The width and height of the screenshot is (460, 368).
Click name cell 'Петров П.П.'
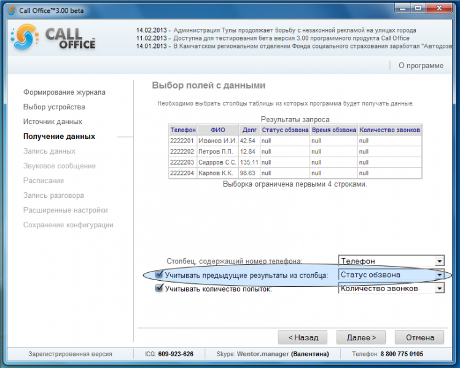click(x=218, y=151)
